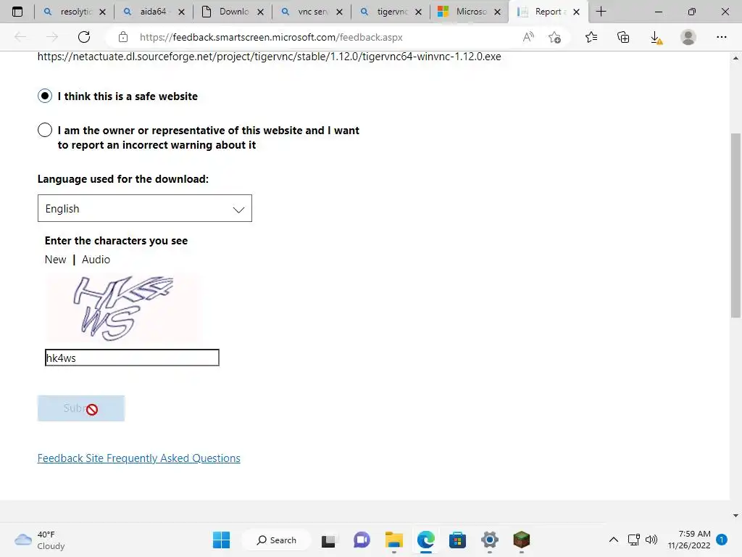Click the address bar URL
Screen dimensions: 742x557
tap(271, 38)
